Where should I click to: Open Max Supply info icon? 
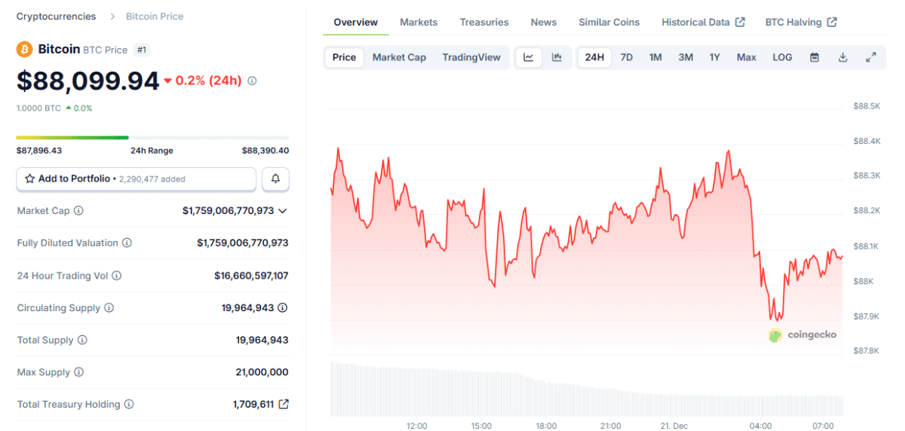78,372
